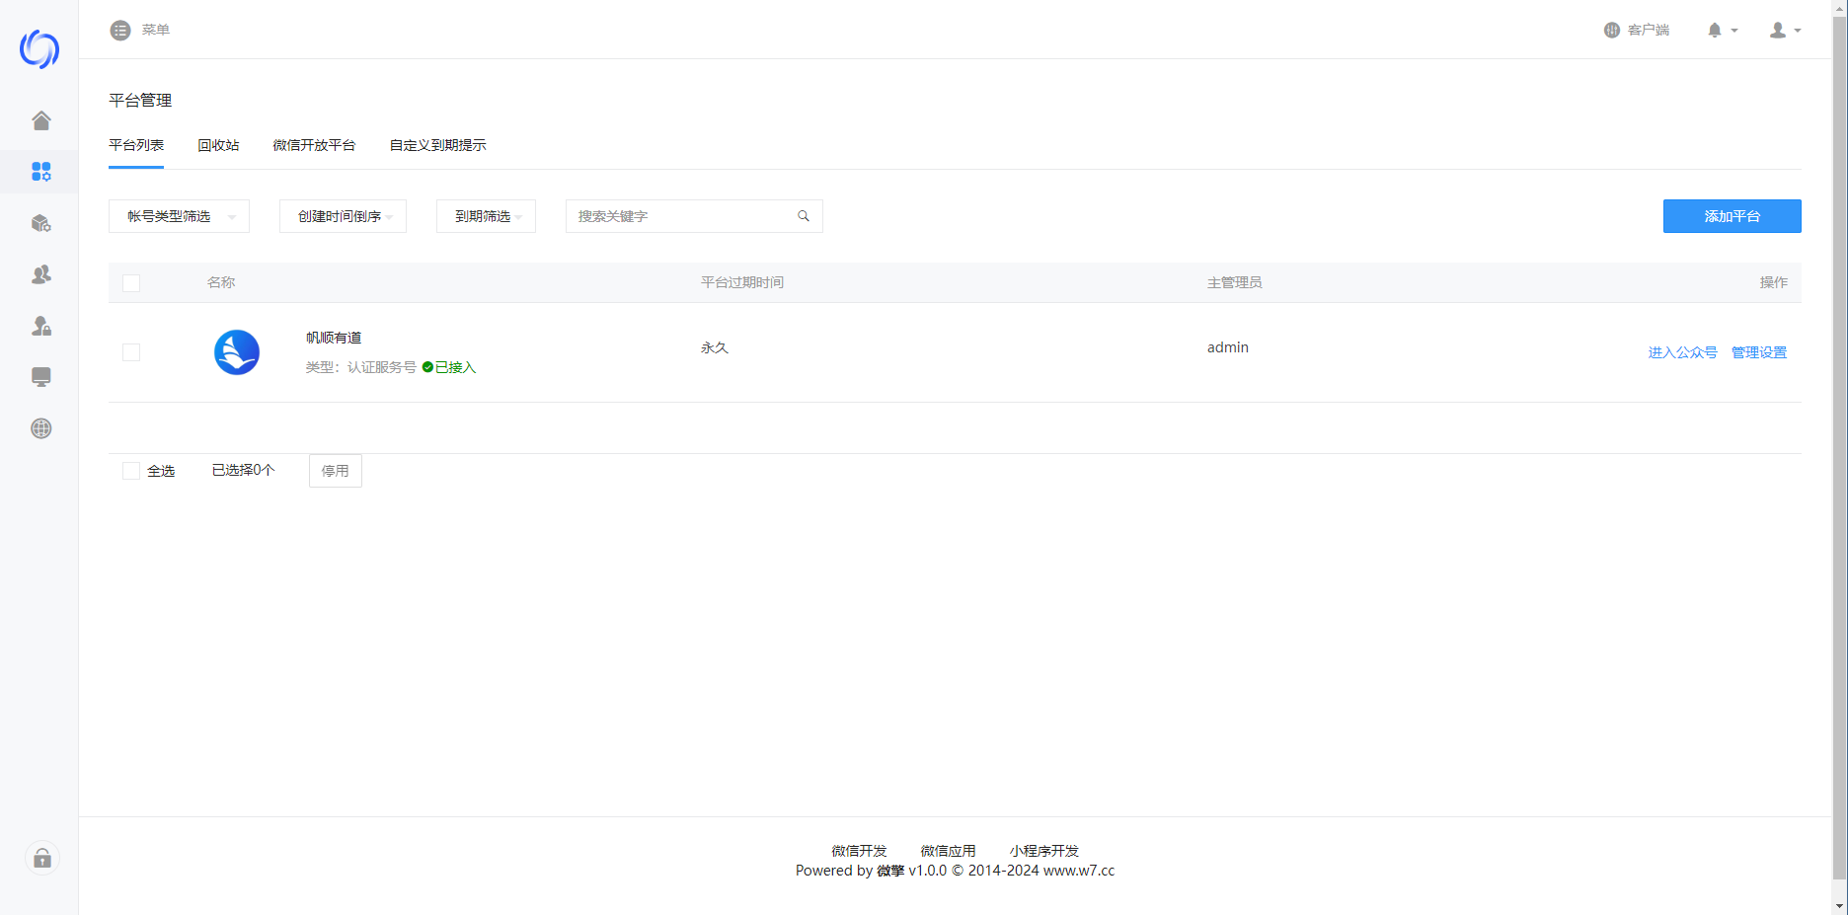Click the 客户端 text link
Viewport: 1848px width, 915px height.
click(1649, 31)
